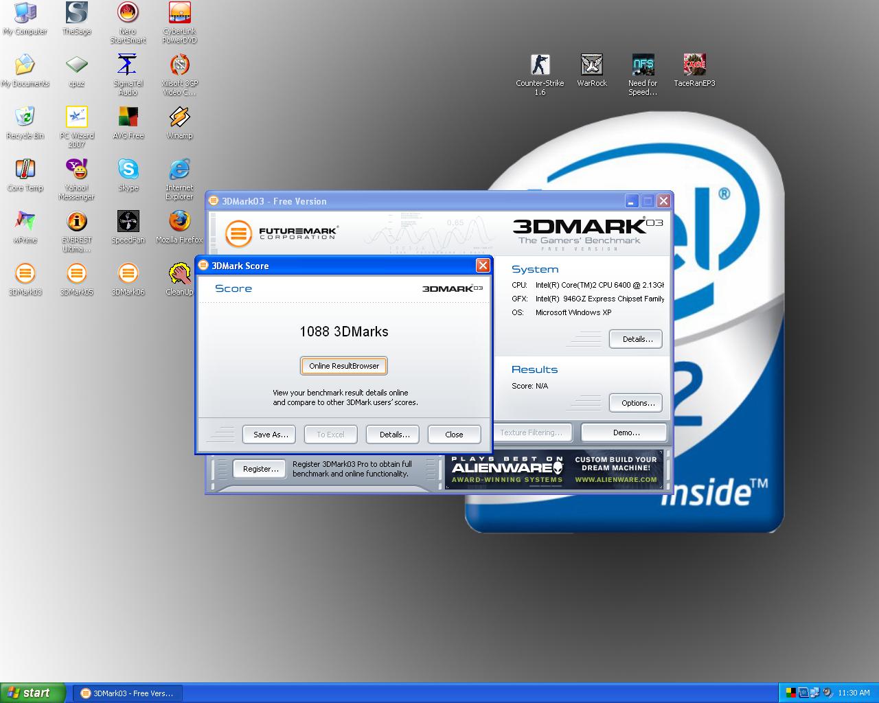This screenshot has width=879, height=703.
Task: Click the CPU Intel Core2 6400 line
Action: (x=588, y=285)
